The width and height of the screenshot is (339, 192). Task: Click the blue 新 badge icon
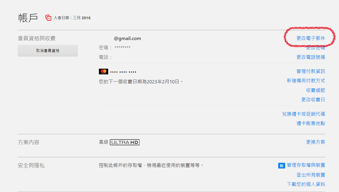[281, 165]
